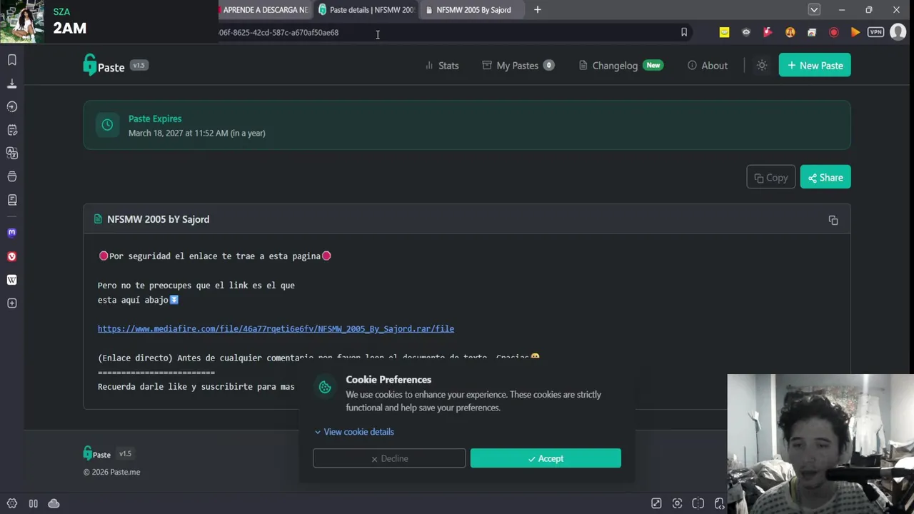914x514 pixels.
Task: Open the Translate panel in sidebar
Action: click(x=11, y=153)
